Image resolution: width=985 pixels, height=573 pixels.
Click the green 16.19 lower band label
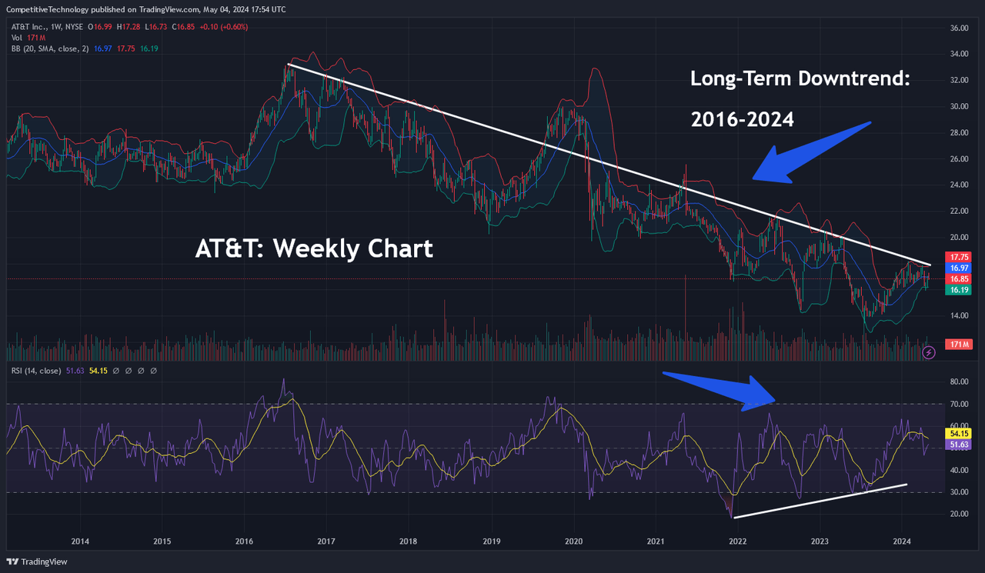(957, 289)
